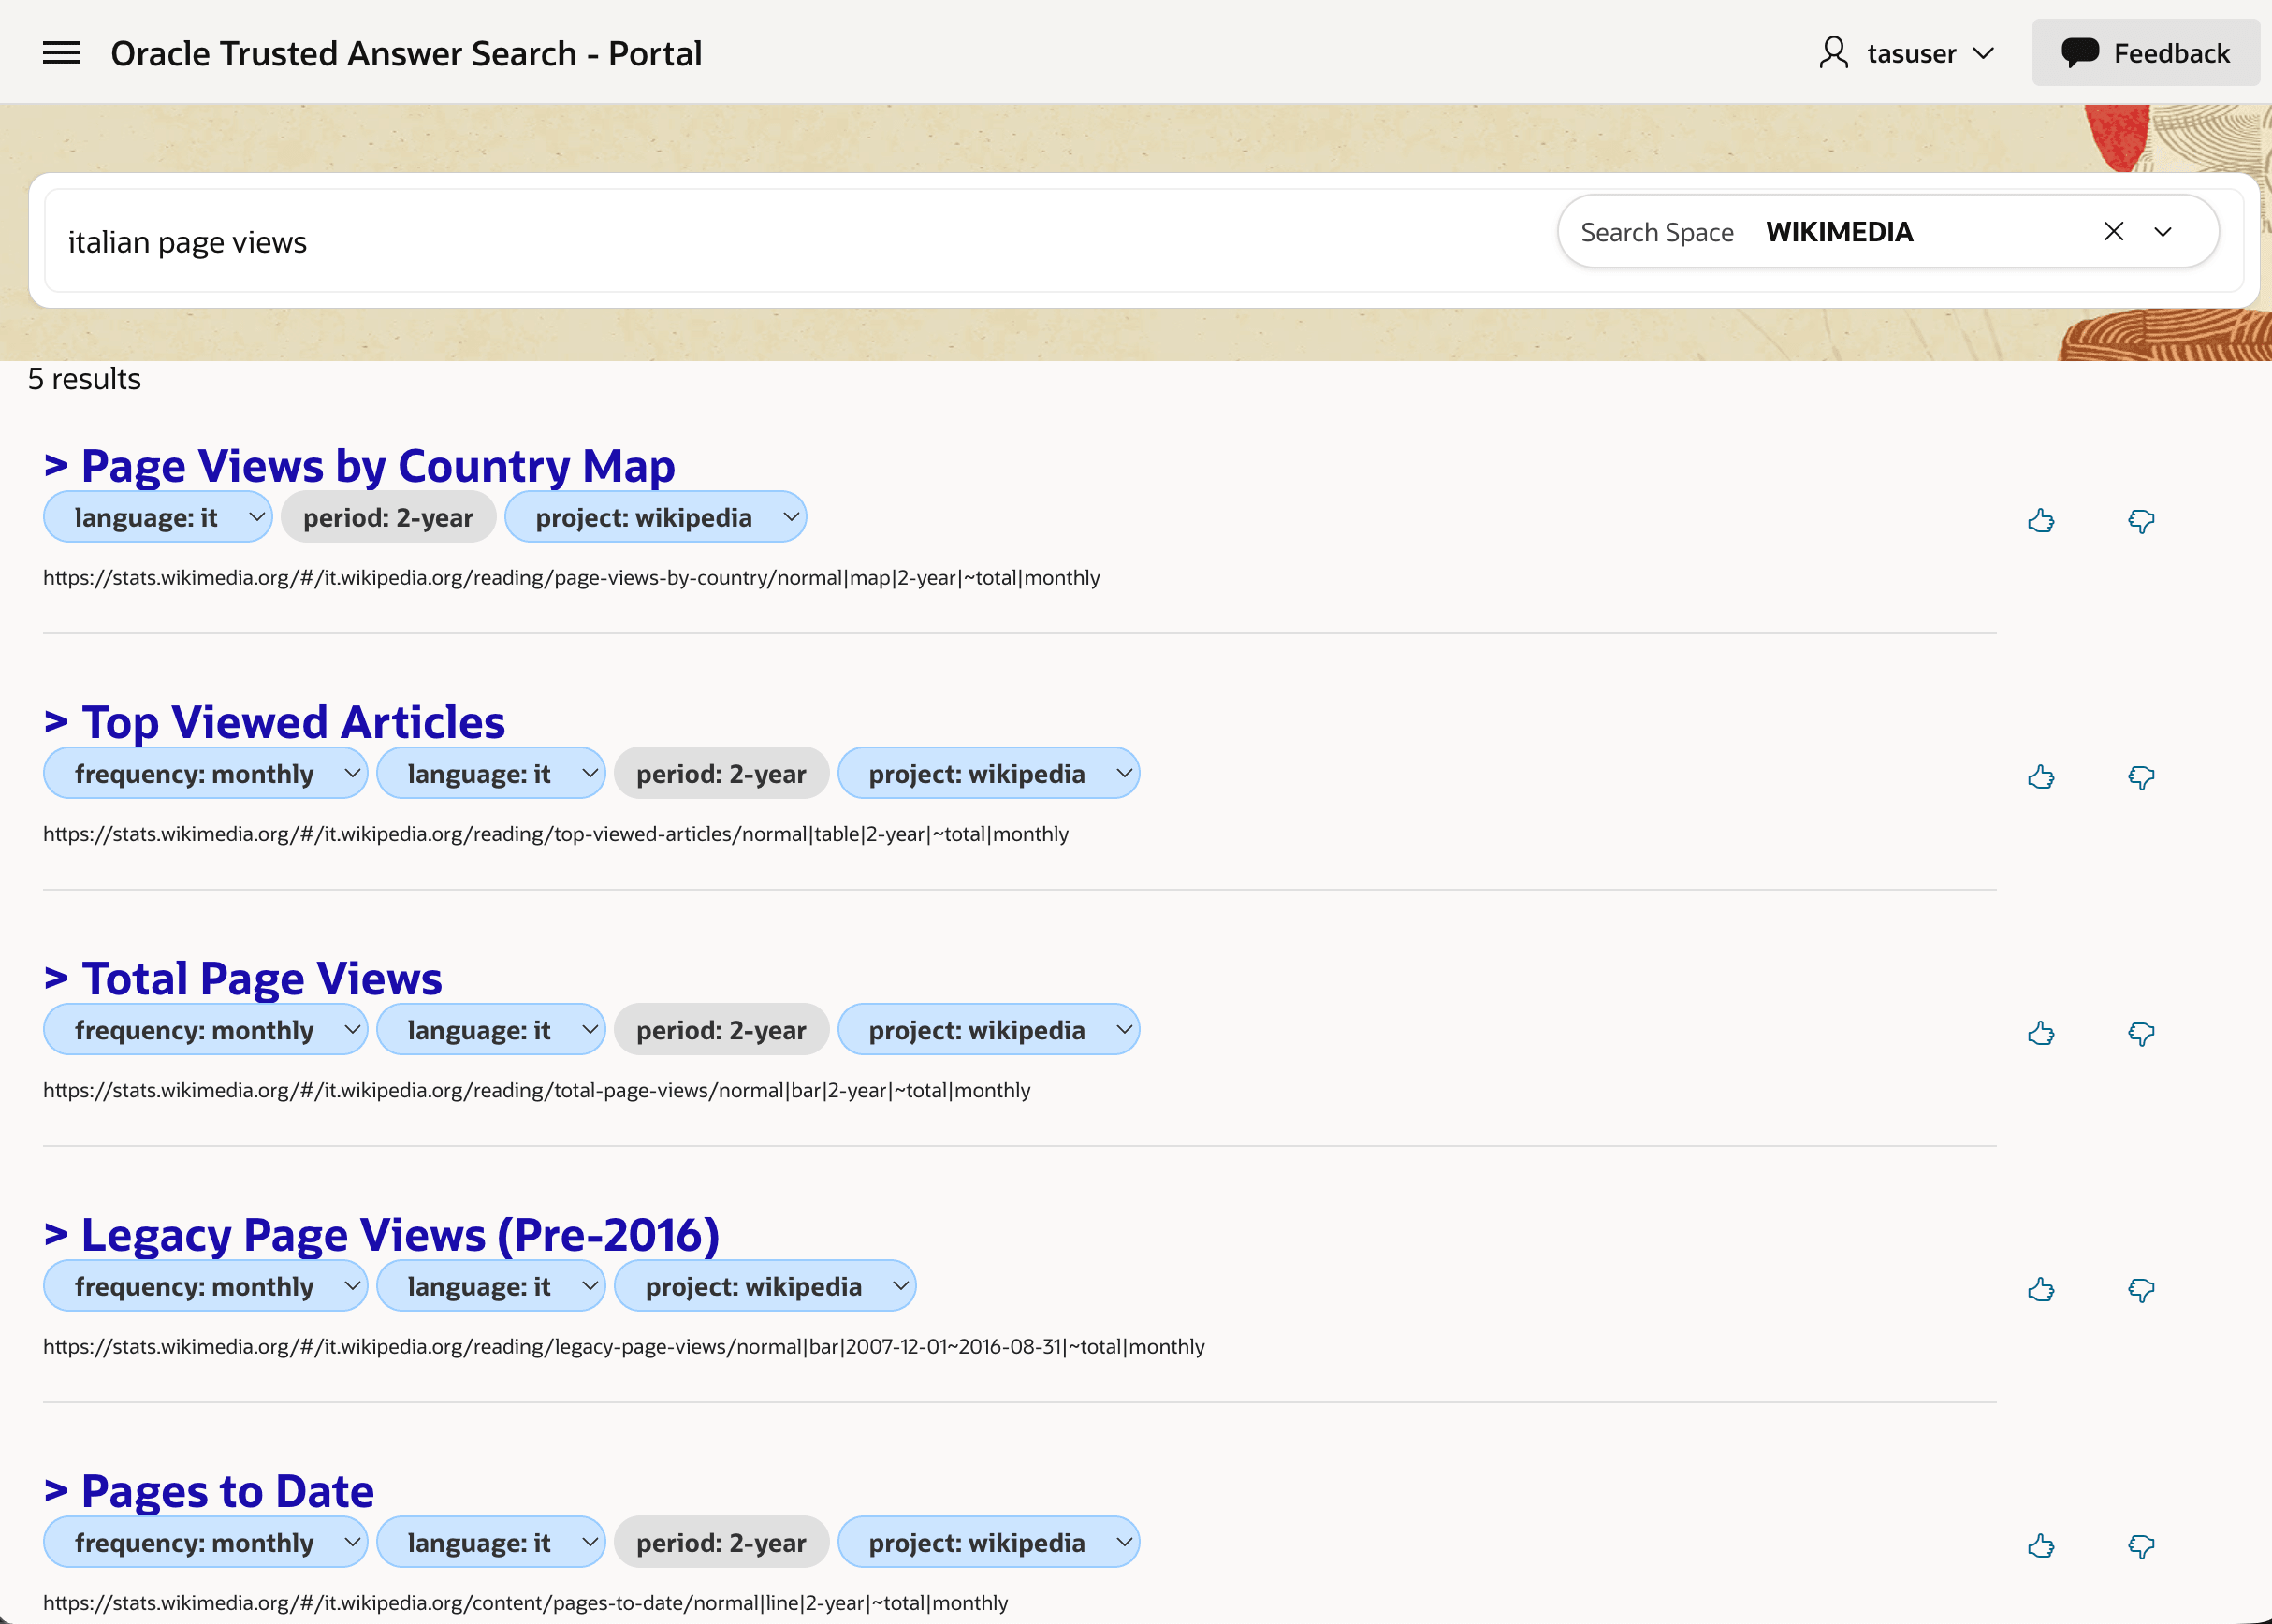This screenshot has height=1624, width=2272.
Task: Click the pages-to-date stats URL text
Action: coord(525,1602)
